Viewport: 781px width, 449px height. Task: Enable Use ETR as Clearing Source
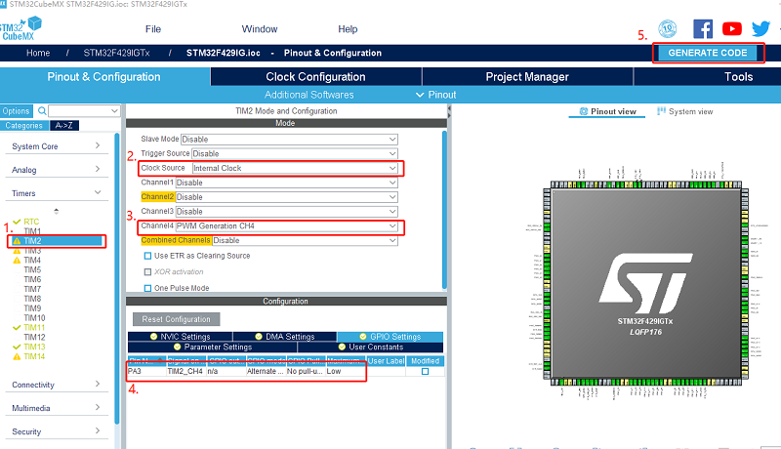point(148,256)
